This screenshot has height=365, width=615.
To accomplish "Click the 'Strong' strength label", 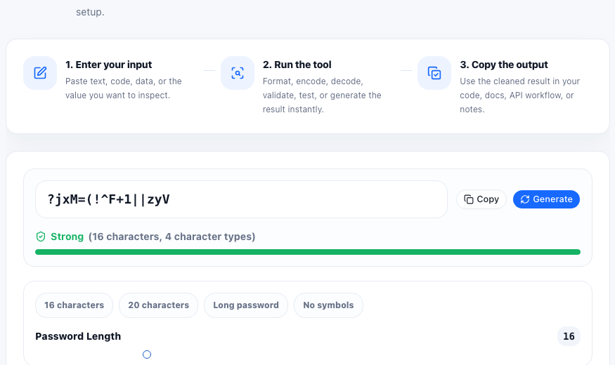I will (67, 237).
